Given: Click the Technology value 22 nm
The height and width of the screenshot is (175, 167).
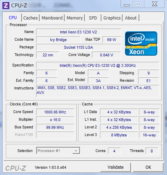Looking at the screenshot, I should point(48,55).
